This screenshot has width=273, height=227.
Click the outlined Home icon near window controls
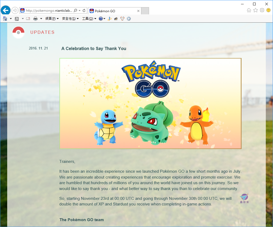click(249, 10)
